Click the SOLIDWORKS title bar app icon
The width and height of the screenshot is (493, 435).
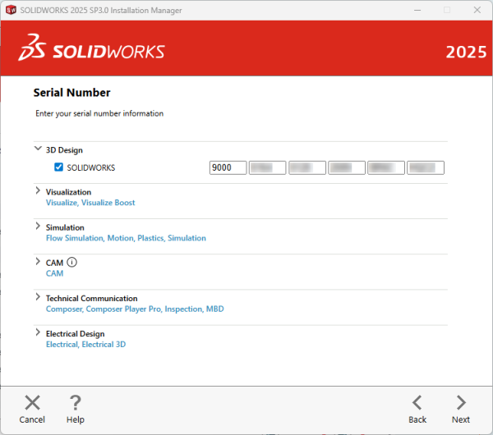coord(11,10)
